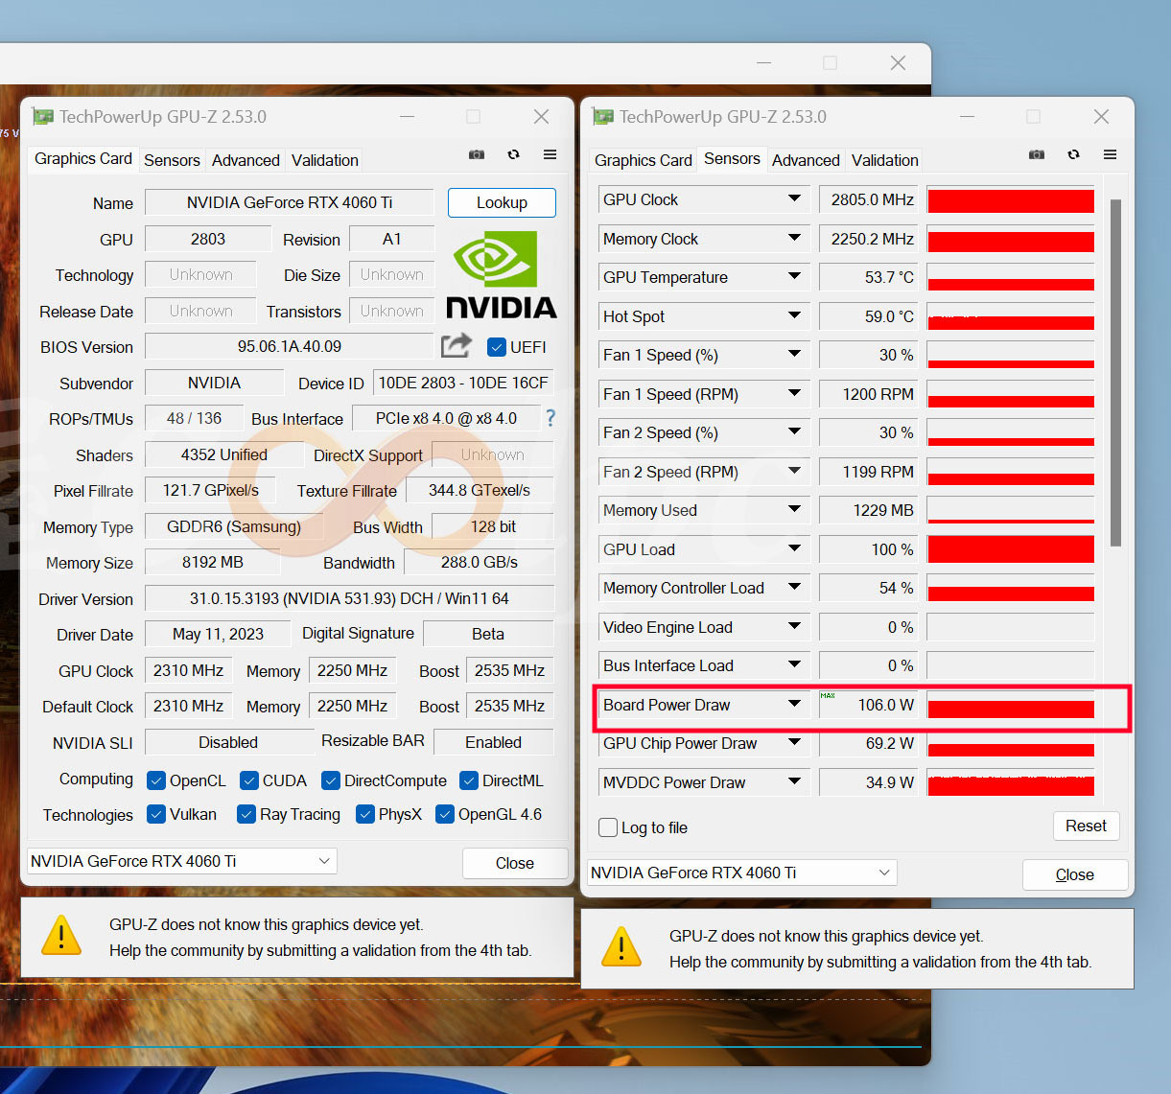The height and width of the screenshot is (1094, 1171).
Task: Open the GPU Load sensor dropdown arrow
Action: (x=794, y=548)
